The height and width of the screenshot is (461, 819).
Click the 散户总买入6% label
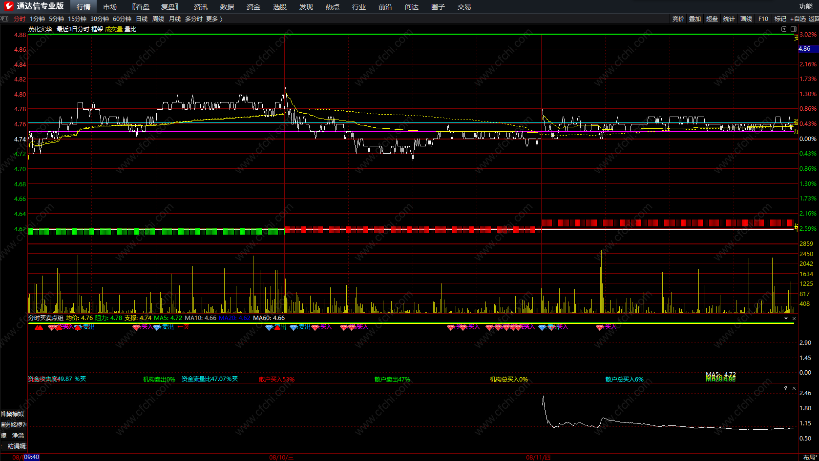tap(625, 379)
